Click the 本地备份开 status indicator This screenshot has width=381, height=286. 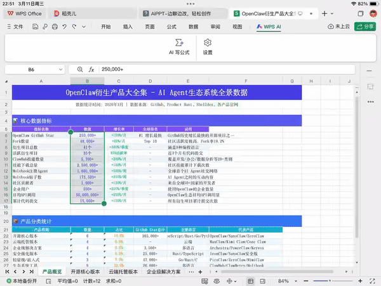(x=22, y=281)
